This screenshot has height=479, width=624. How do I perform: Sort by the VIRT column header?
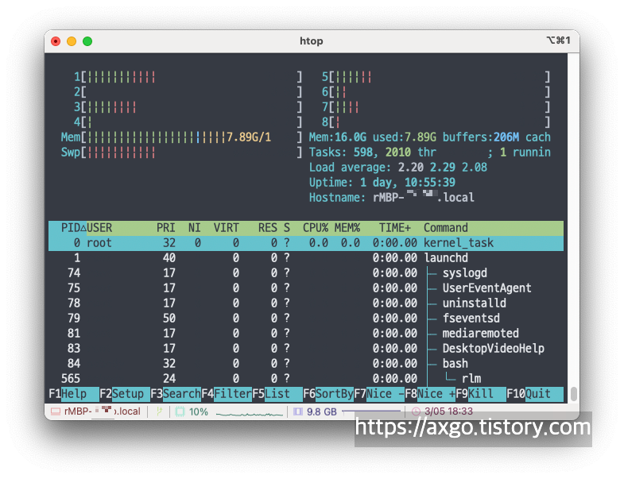pyautogui.click(x=226, y=228)
